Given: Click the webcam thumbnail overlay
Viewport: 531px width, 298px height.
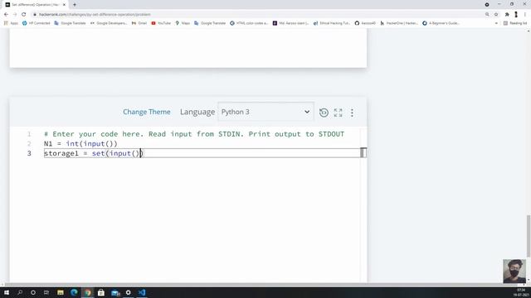Looking at the screenshot, I should tap(514, 271).
